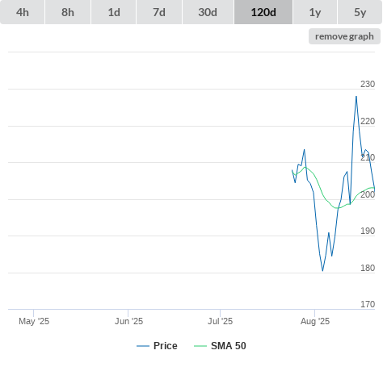Screen dimensions: 383x367
Task: Click the Jul '25 axis label
Action: pyautogui.click(x=220, y=321)
